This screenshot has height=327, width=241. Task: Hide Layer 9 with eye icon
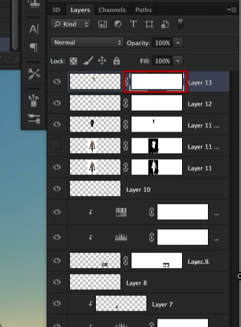[57, 260]
